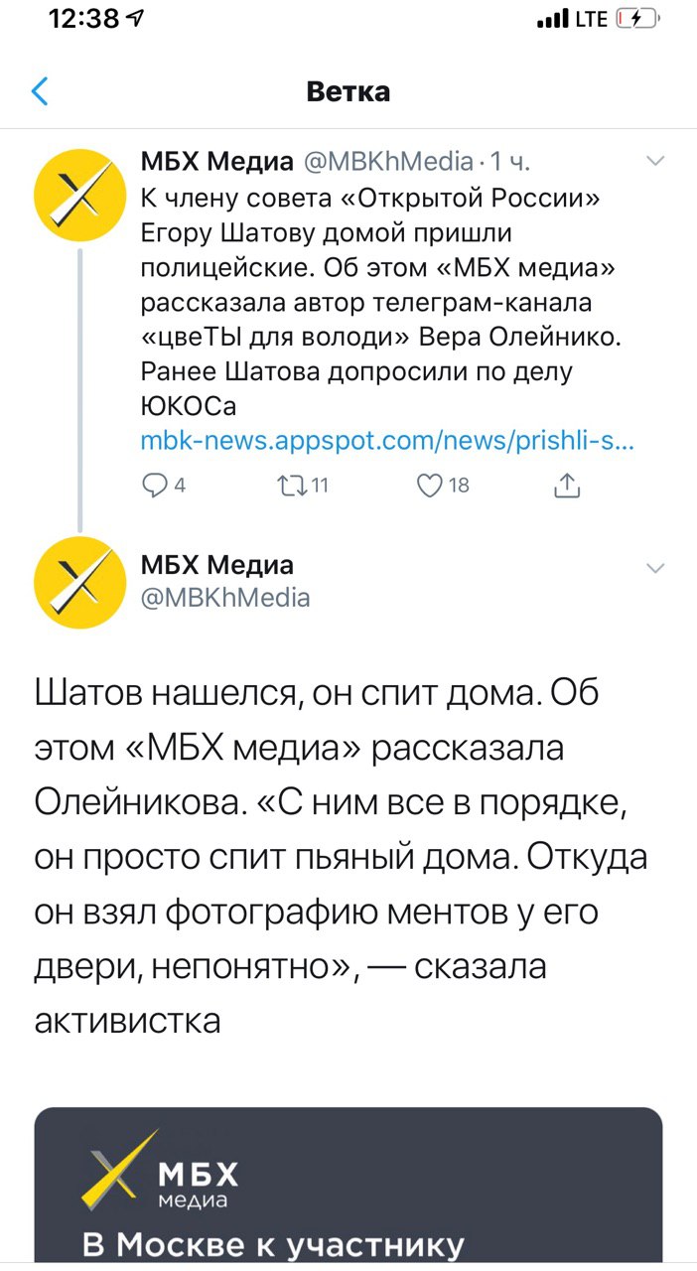
Task: Retweet the tweet with 11 retweets
Action: pos(296,485)
